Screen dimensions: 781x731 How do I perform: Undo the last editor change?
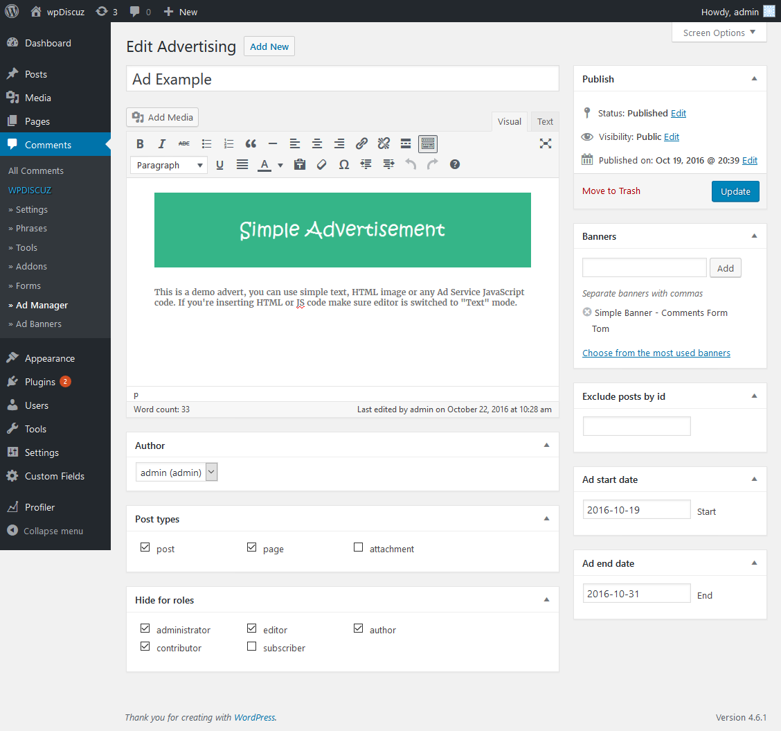click(x=411, y=164)
